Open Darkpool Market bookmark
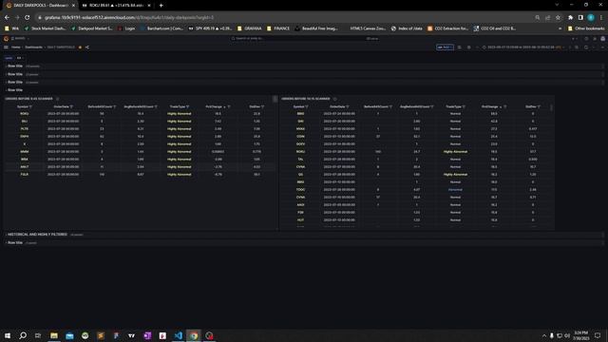 click(x=91, y=28)
